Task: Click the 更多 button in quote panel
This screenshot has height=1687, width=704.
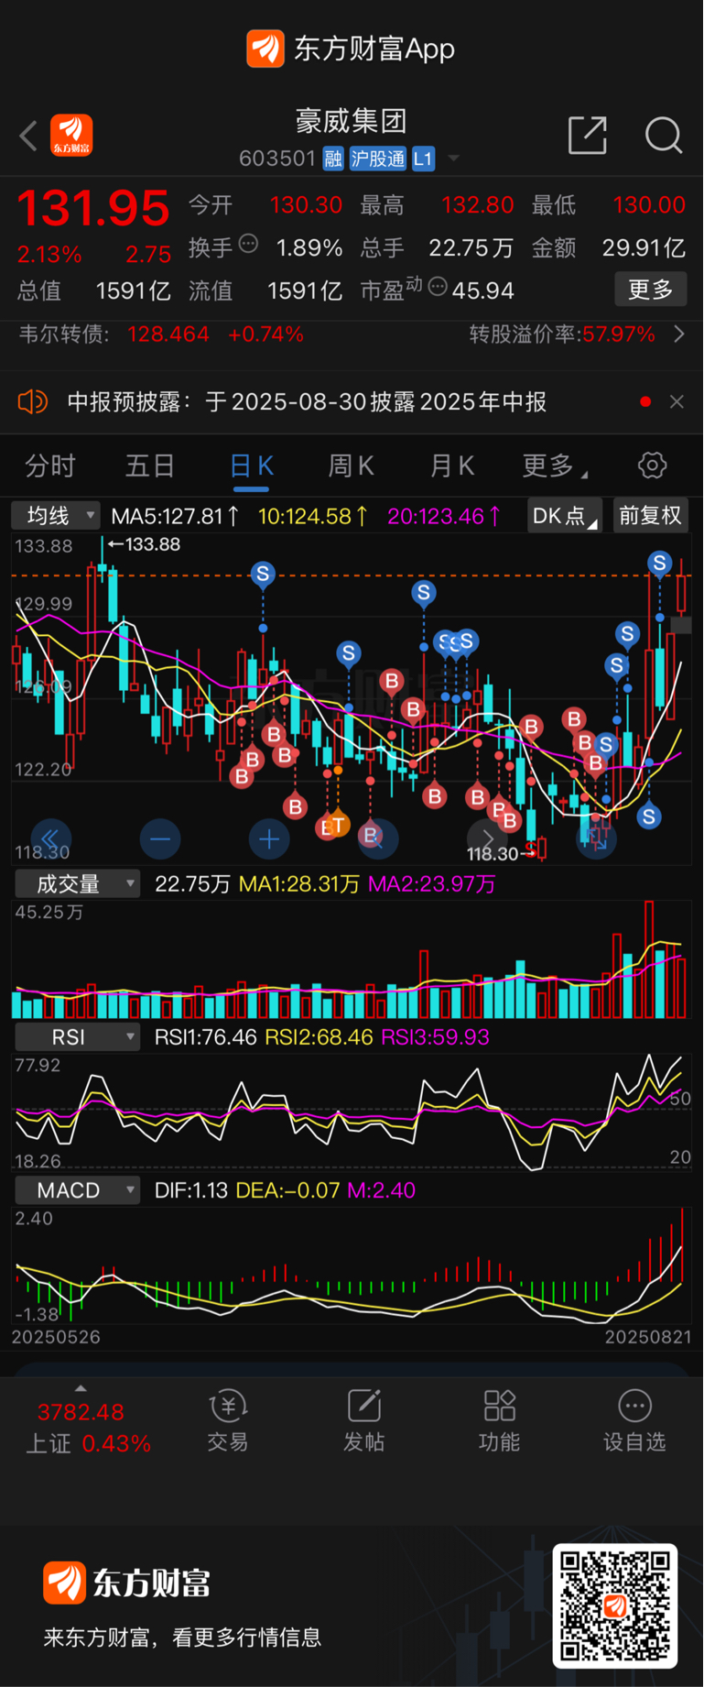Action: [651, 290]
